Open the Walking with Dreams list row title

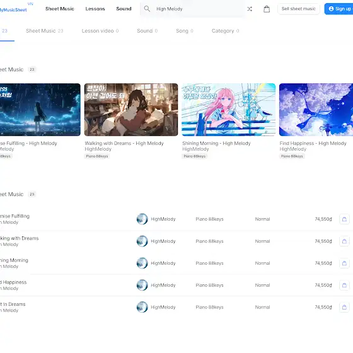[20, 238]
